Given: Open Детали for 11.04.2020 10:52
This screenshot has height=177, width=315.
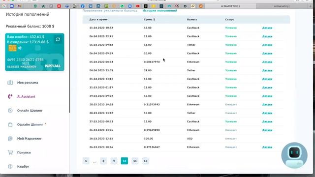Looking at the screenshot, I should (267, 28).
